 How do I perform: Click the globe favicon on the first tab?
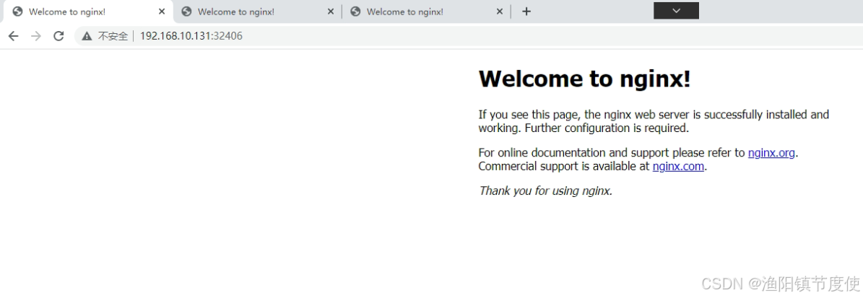[x=17, y=12]
